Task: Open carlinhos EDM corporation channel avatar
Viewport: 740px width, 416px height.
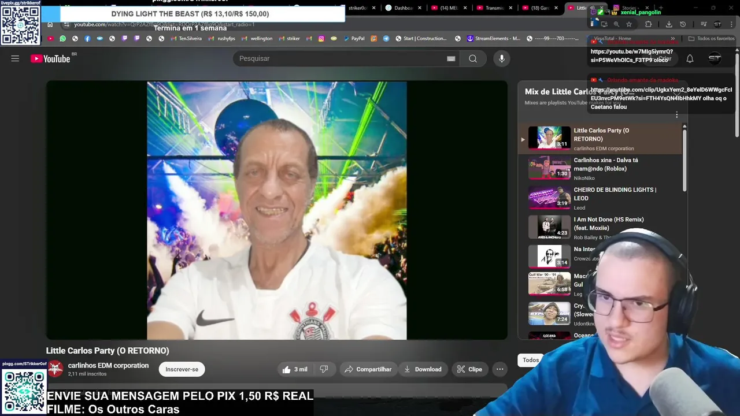Action: coord(55,369)
